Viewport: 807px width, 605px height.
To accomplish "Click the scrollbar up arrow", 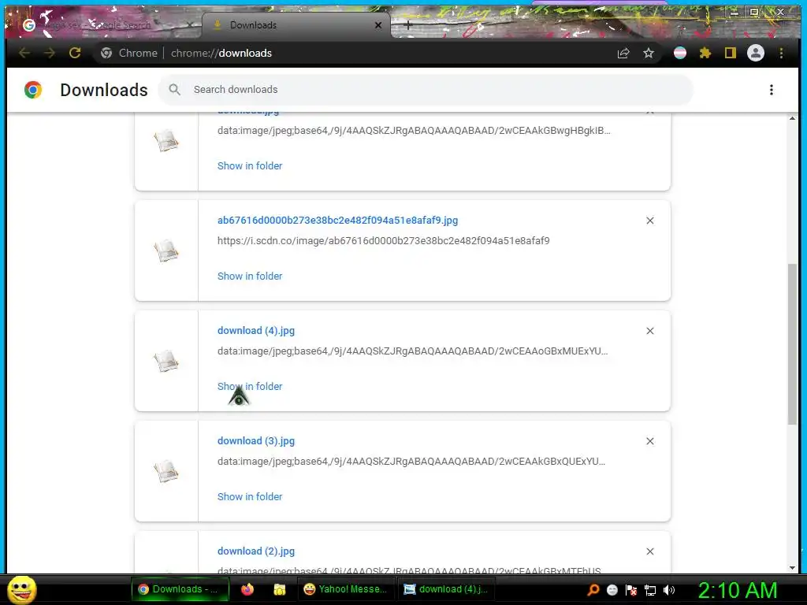I will tap(792, 118).
